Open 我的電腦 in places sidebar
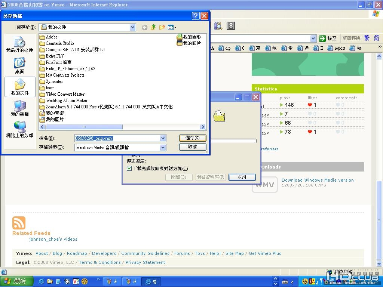 19,108
